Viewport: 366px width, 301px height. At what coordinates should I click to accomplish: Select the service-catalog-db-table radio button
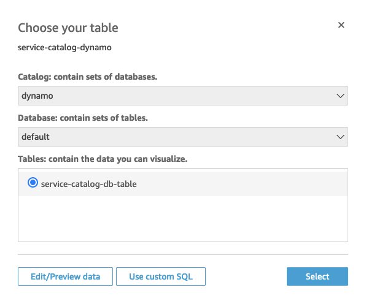pyautogui.click(x=33, y=183)
